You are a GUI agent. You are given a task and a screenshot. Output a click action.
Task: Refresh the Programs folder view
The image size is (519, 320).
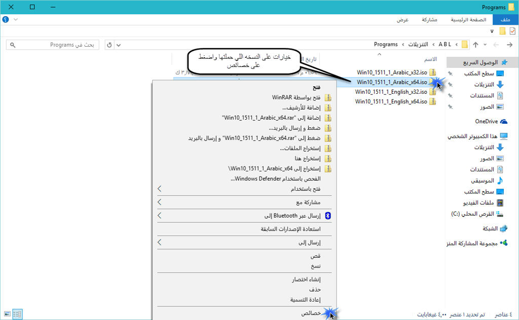pos(109,45)
